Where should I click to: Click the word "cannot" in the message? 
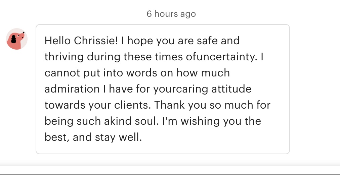click(x=62, y=73)
